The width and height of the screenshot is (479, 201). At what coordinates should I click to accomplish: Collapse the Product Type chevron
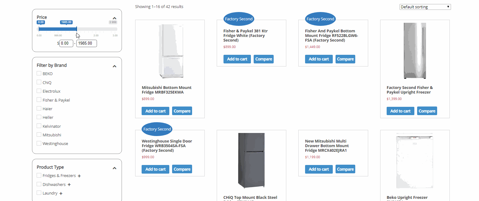pos(115,168)
